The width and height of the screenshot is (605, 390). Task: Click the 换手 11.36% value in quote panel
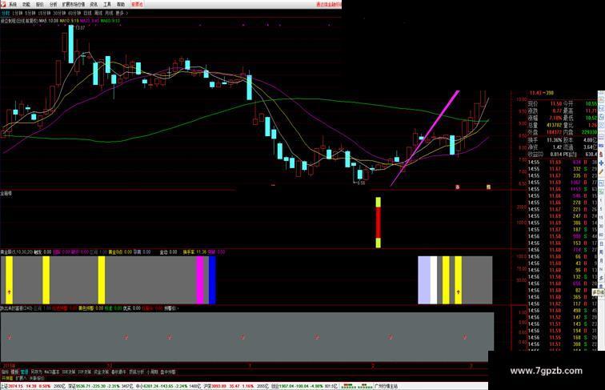click(554, 140)
